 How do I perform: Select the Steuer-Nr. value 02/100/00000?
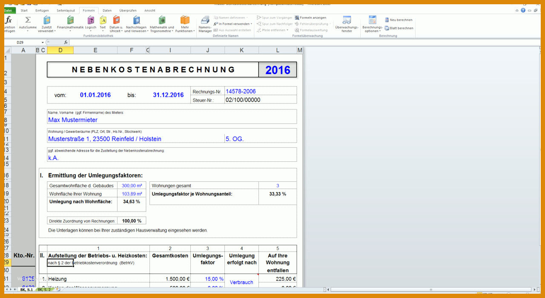click(261, 100)
